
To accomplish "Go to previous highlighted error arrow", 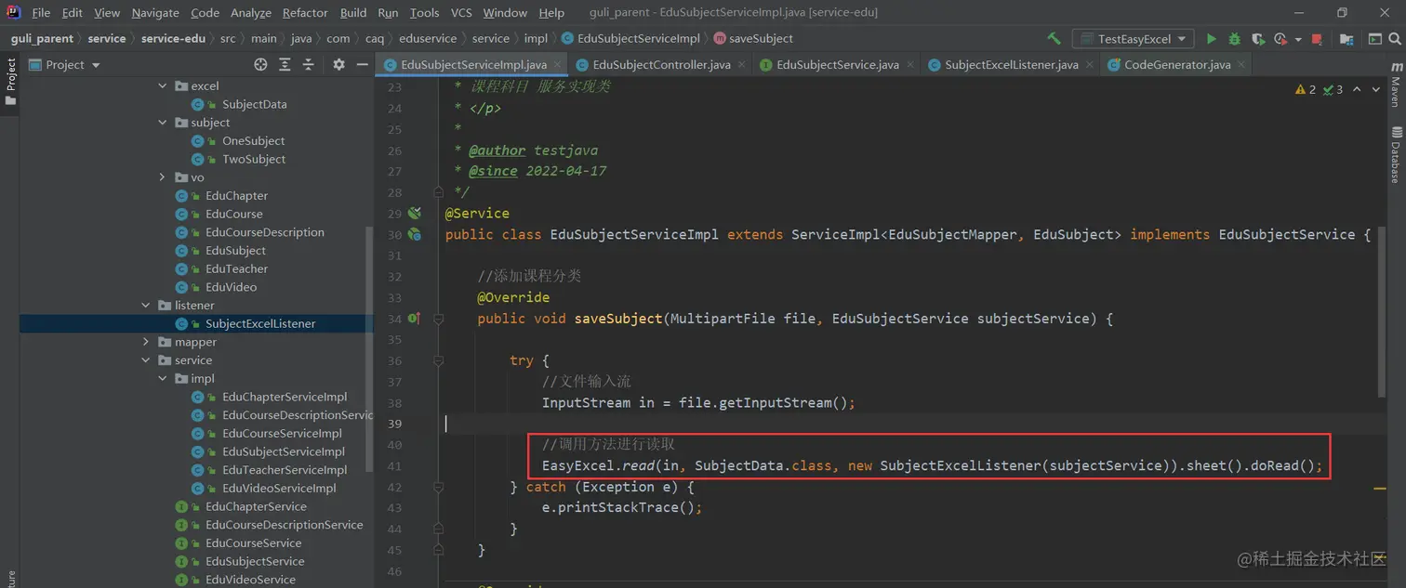I will tap(1357, 89).
